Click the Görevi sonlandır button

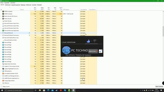159,87
